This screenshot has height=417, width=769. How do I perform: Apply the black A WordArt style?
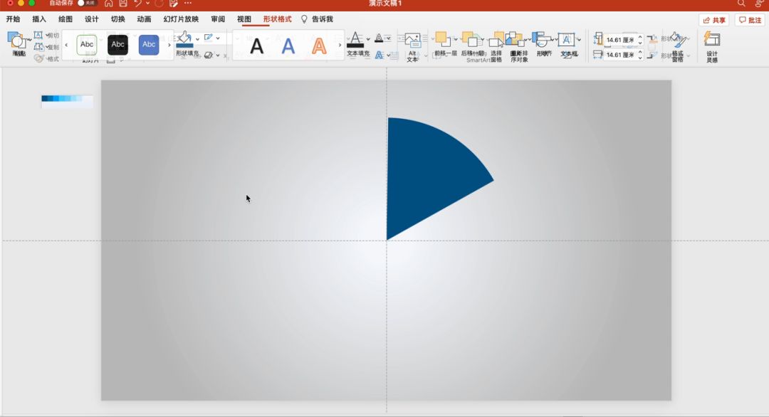tap(256, 46)
